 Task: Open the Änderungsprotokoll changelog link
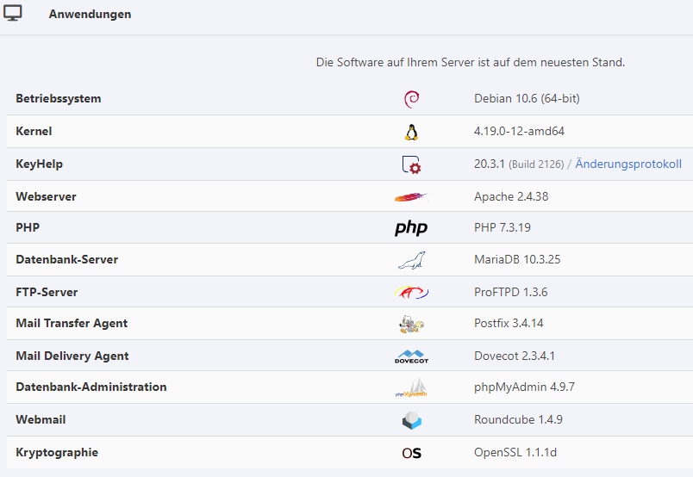(628, 164)
